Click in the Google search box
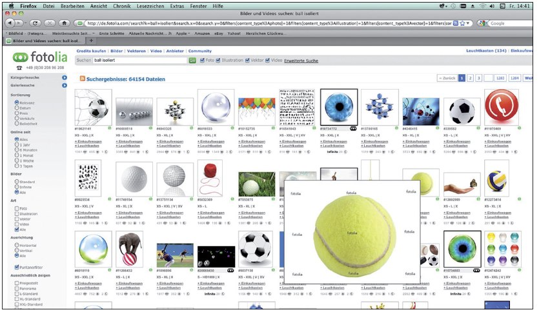The width and height of the screenshot is (539, 312). [x=511, y=23]
